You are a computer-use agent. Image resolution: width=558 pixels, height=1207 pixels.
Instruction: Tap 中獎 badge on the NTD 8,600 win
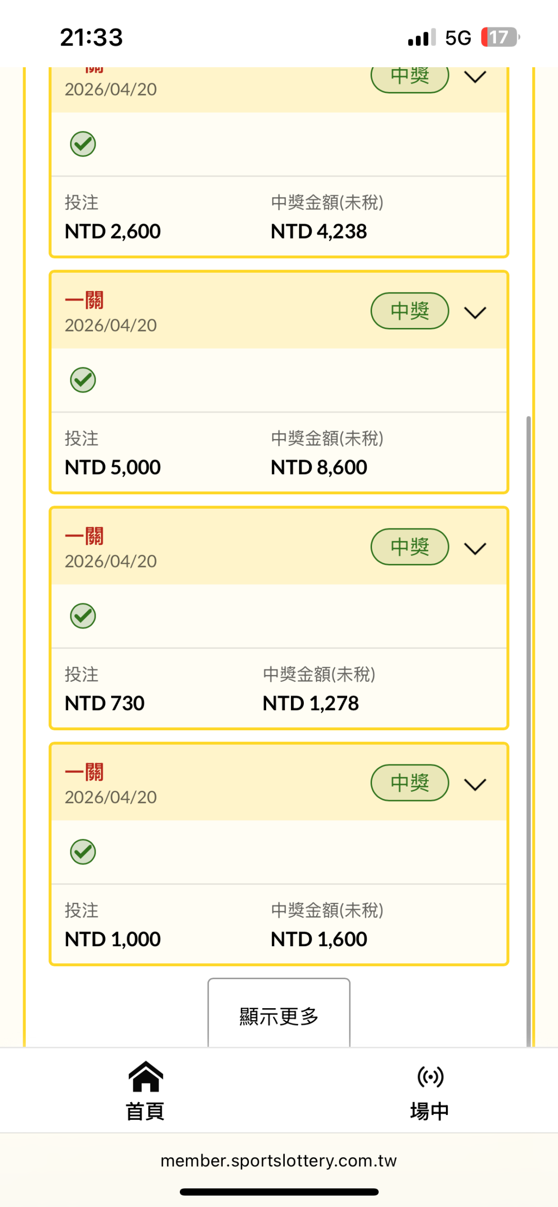[x=410, y=311]
